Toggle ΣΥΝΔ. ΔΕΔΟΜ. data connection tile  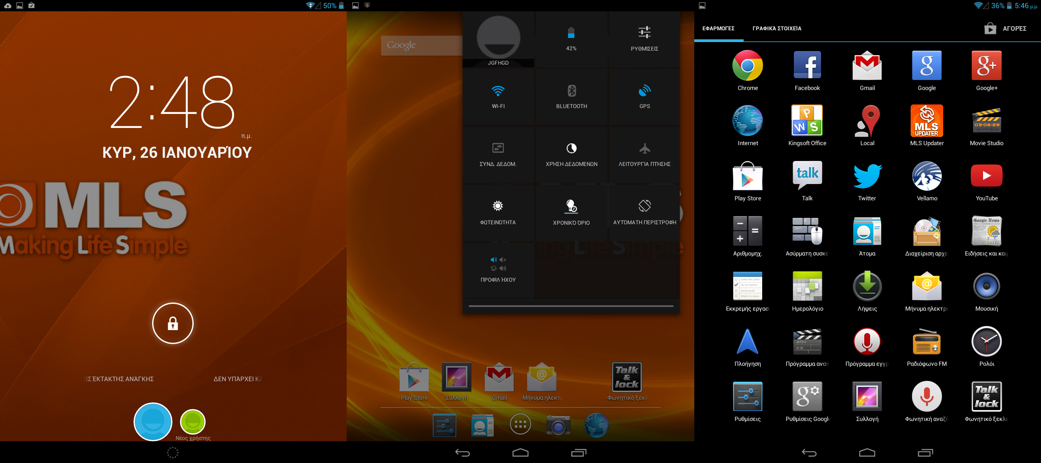498,155
